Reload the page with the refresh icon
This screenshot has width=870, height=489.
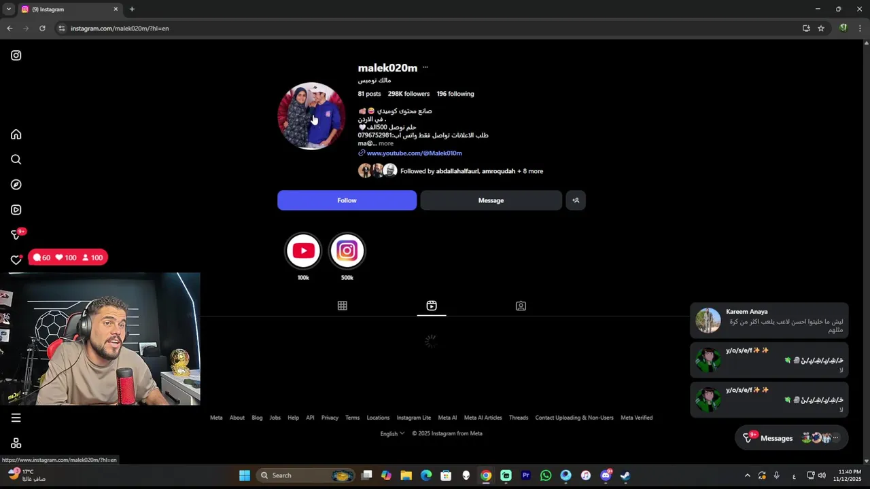(x=42, y=28)
